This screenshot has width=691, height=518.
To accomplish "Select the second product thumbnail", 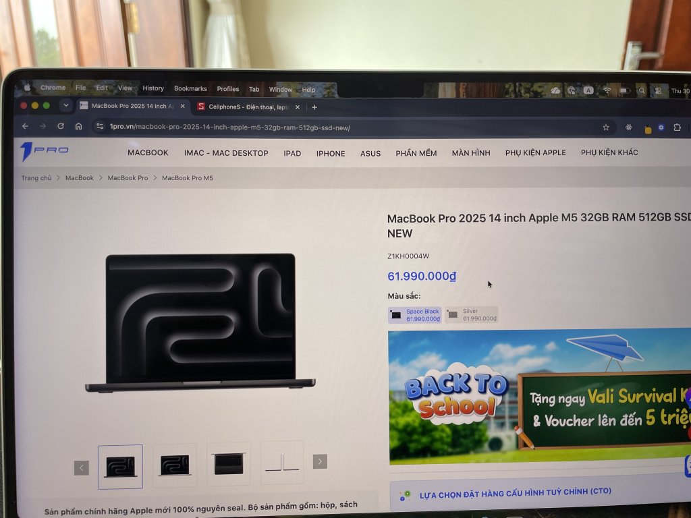I will click(175, 465).
